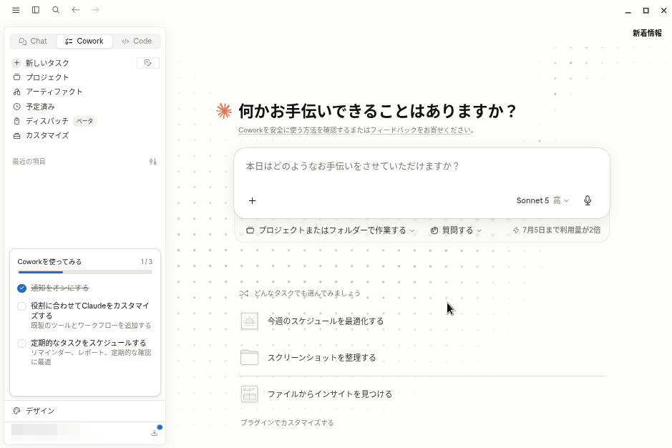Image resolution: width=672 pixels, height=448 pixels.
Task: Click the Coworkを使ってみる card title
Action: (49, 261)
